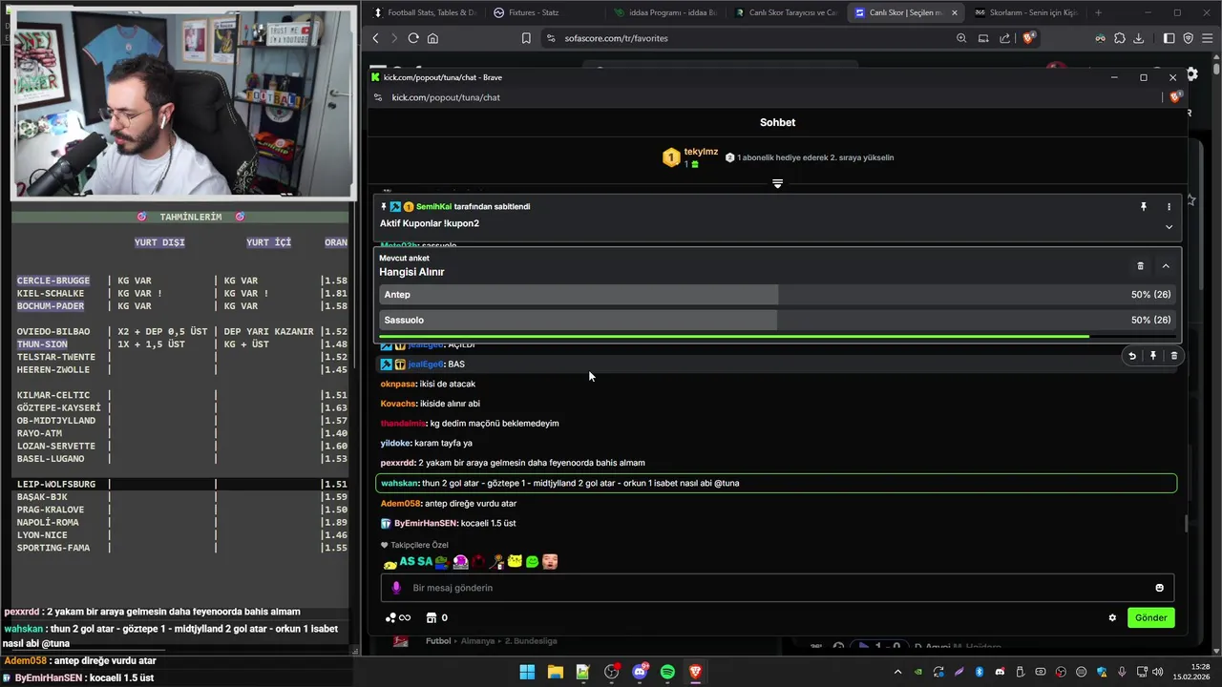
Task: Click the Takipçilere Özel follower emotes label
Action: point(414,545)
